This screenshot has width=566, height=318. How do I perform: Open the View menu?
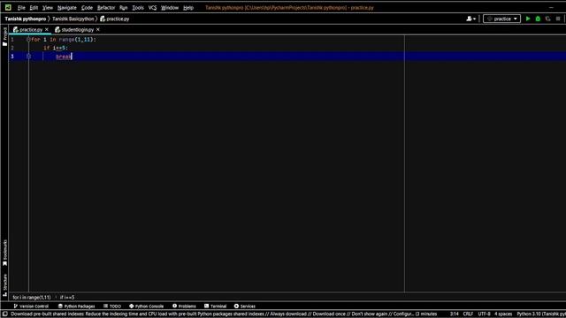47,8
